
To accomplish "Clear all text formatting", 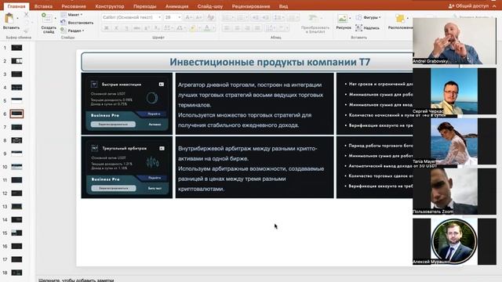I will [210, 17].
